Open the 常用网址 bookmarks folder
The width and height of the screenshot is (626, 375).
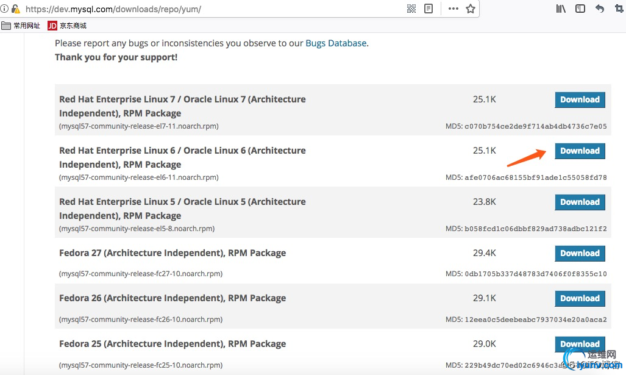click(x=21, y=26)
